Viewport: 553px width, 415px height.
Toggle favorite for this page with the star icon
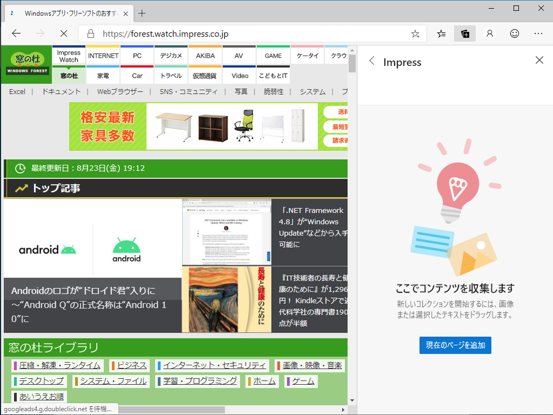point(415,33)
